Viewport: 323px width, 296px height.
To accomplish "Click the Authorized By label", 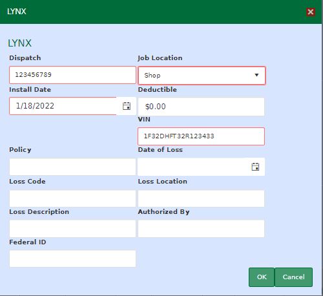I will tap(163, 212).
